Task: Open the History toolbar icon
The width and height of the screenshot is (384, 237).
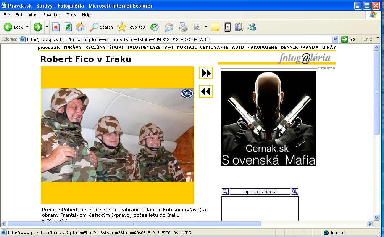Action: (154, 27)
